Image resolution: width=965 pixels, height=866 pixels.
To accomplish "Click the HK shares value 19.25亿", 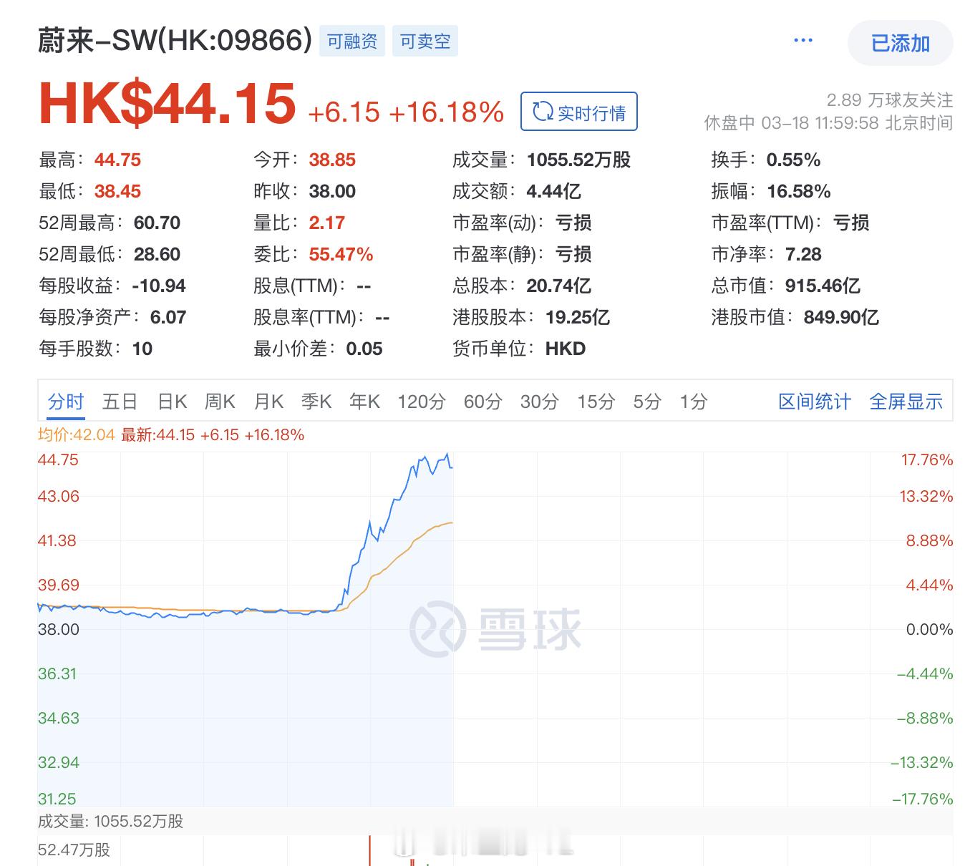I will [578, 317].
